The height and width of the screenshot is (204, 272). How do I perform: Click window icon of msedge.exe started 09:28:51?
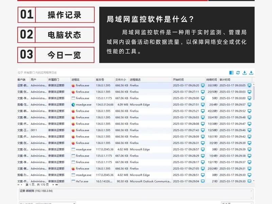click(73, 175)
